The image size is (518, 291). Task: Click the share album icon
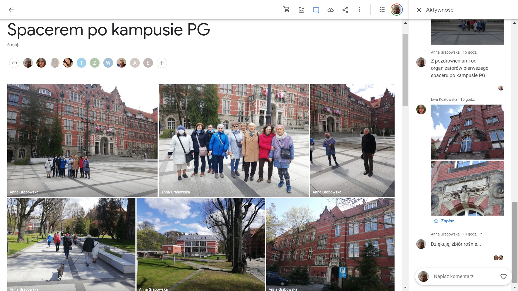[345, 10]
